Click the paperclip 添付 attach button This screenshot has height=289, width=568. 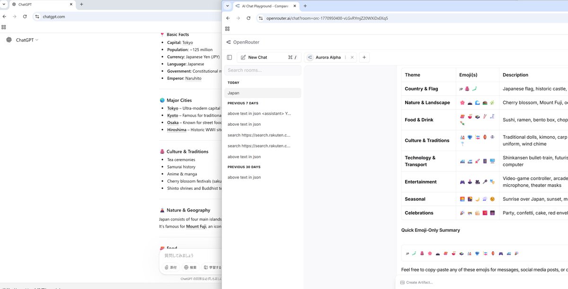[x=170, y=267]
